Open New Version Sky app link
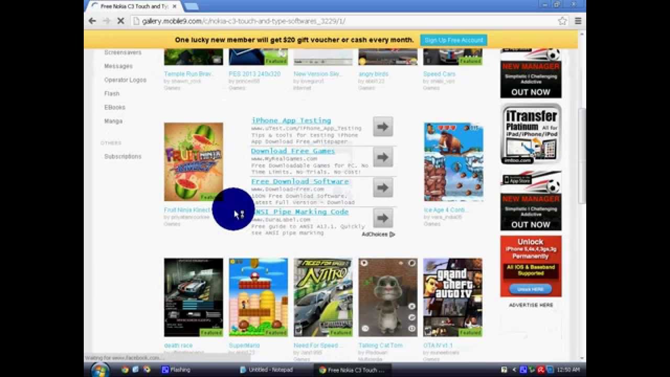The height and width of the screenshot is (377, 670). pos(317,74)
